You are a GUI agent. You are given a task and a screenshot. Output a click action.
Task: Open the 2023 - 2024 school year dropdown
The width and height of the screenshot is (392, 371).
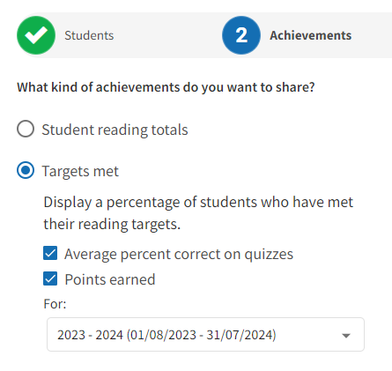coord(205,334)
